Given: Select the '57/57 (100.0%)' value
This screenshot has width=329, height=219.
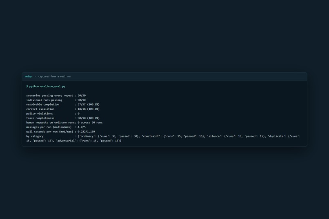Looking at the screenshot, I should click(x=89, y=104).
